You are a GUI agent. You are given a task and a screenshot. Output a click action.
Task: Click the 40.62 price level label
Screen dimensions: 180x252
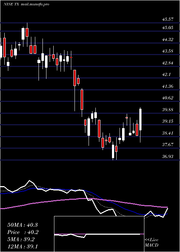pos(168,98)
